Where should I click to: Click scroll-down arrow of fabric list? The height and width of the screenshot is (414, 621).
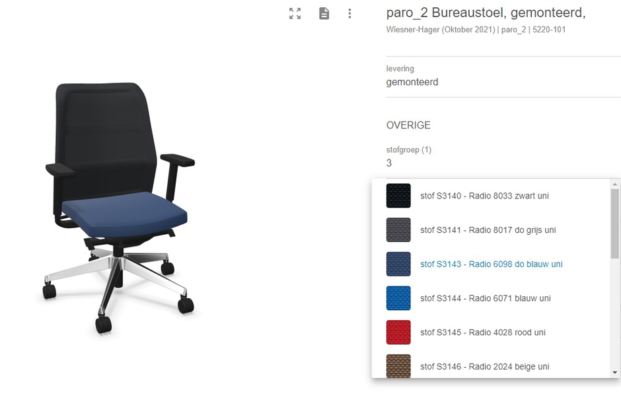(x=614, y=372)
